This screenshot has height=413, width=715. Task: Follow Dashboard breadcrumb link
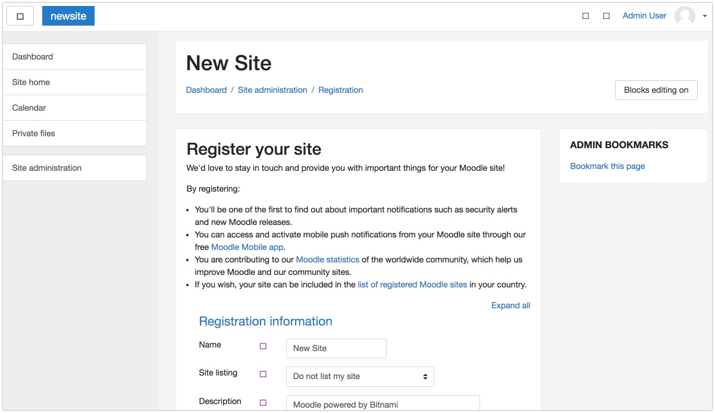[206, 90]
